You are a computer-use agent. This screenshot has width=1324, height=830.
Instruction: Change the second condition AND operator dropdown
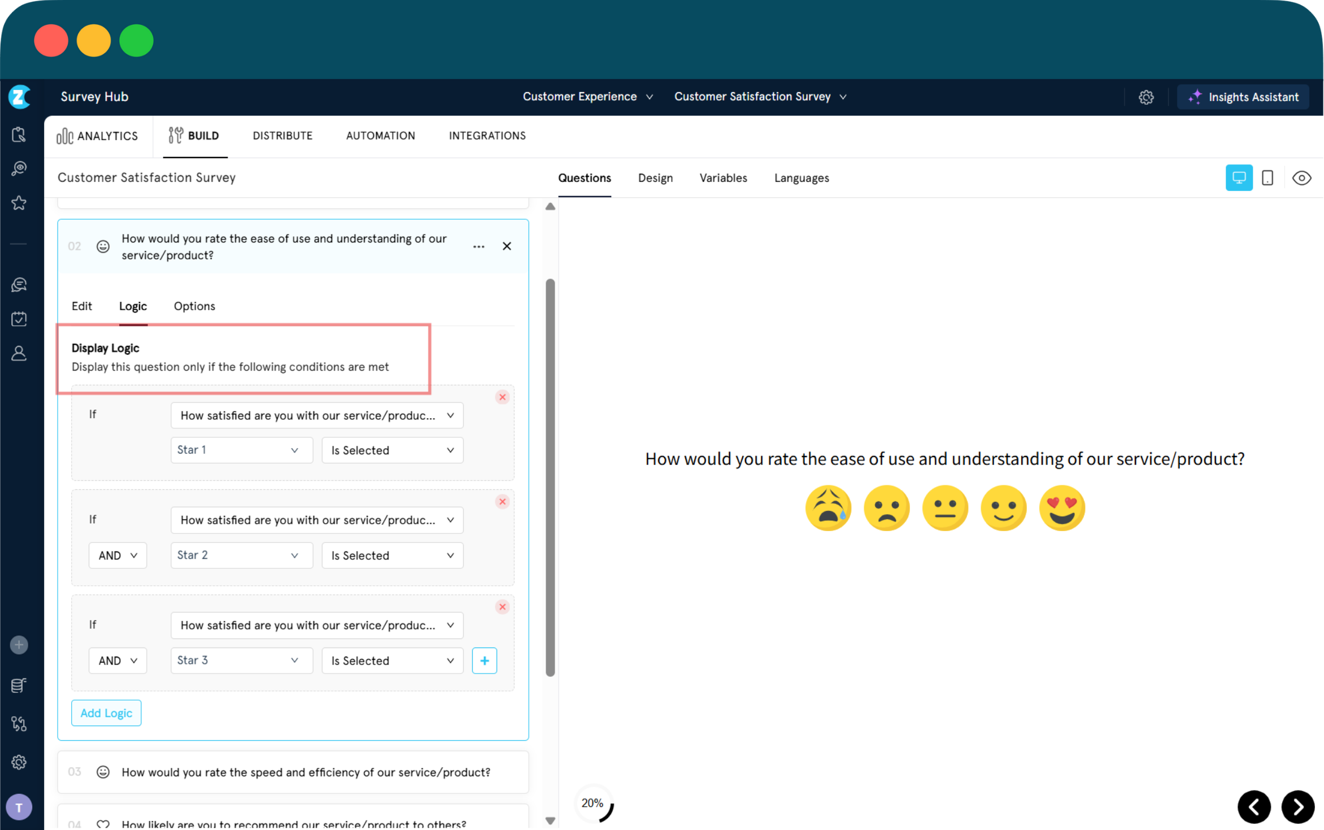tap(117, 555)
